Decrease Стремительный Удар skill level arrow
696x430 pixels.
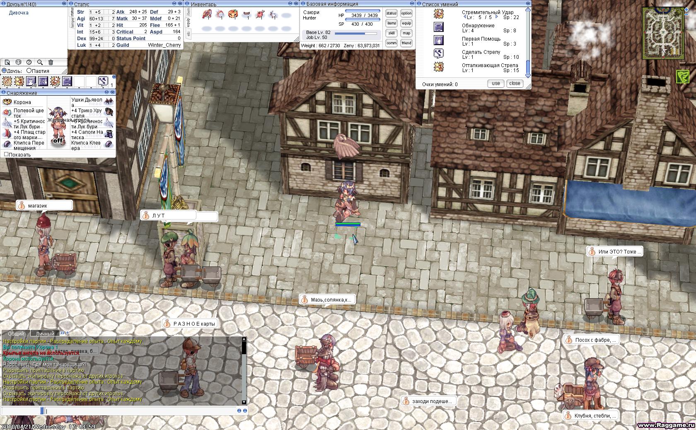tap(464, 17)
